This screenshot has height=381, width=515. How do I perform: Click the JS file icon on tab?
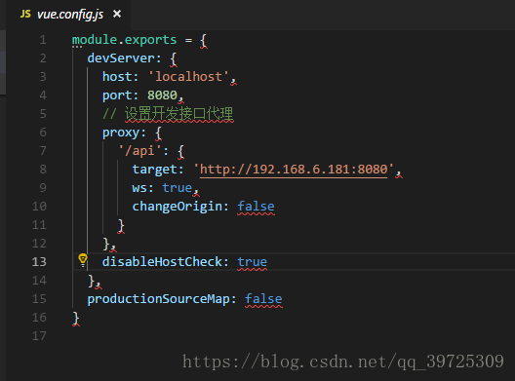pyautogui.click(x=25, y=14)
